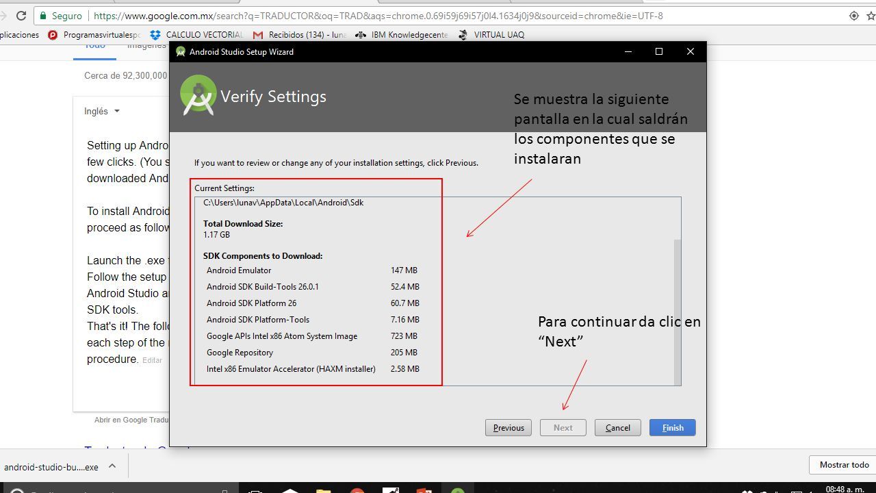Click the Chrome address bar URL
The width and height of the screenshot is (876, 493).
coord(378,16)
